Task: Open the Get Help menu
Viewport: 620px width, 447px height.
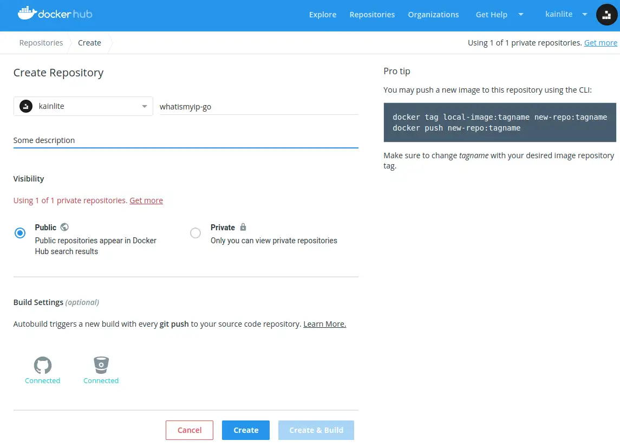Action: tap(492, 15)
